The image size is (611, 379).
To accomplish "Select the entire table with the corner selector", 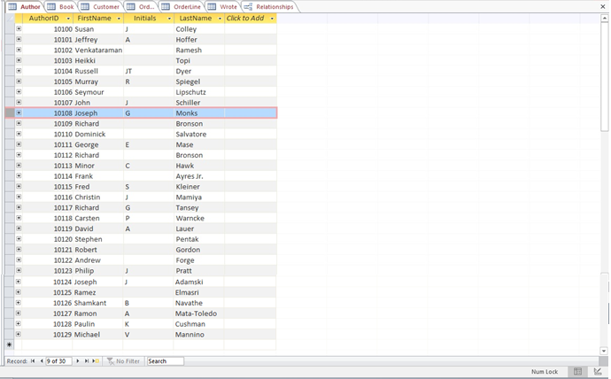I will tap(10, 19).
